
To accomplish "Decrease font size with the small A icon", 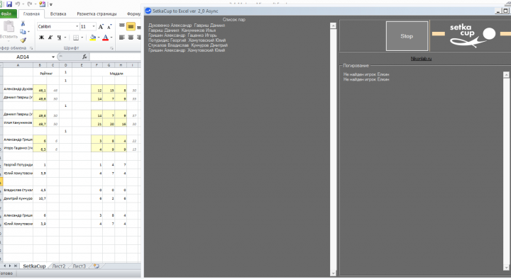I will pos(109,26).
